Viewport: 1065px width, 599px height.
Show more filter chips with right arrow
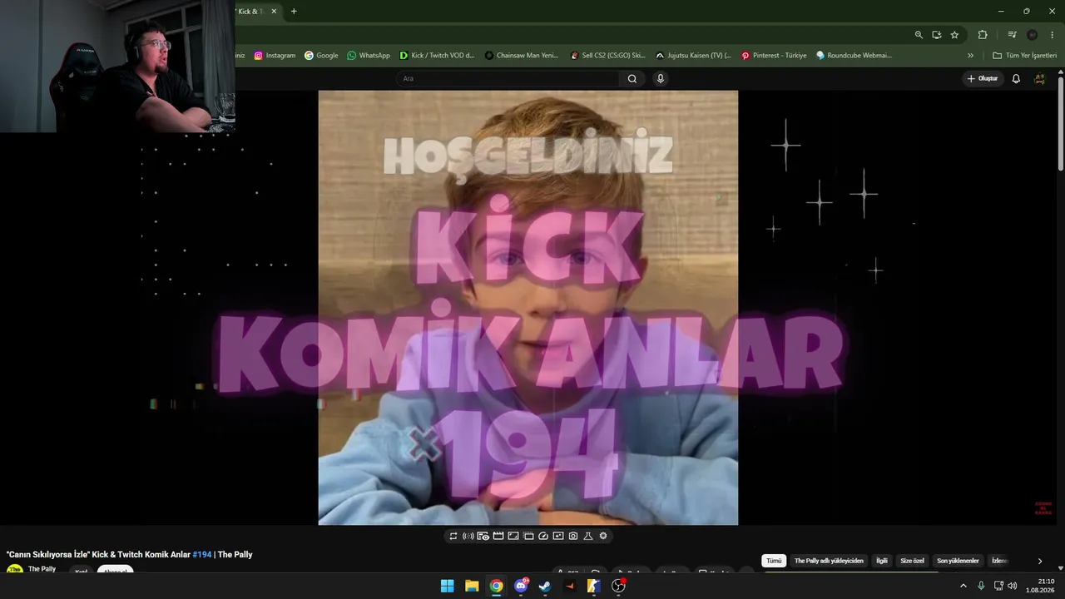(1039, 561)
